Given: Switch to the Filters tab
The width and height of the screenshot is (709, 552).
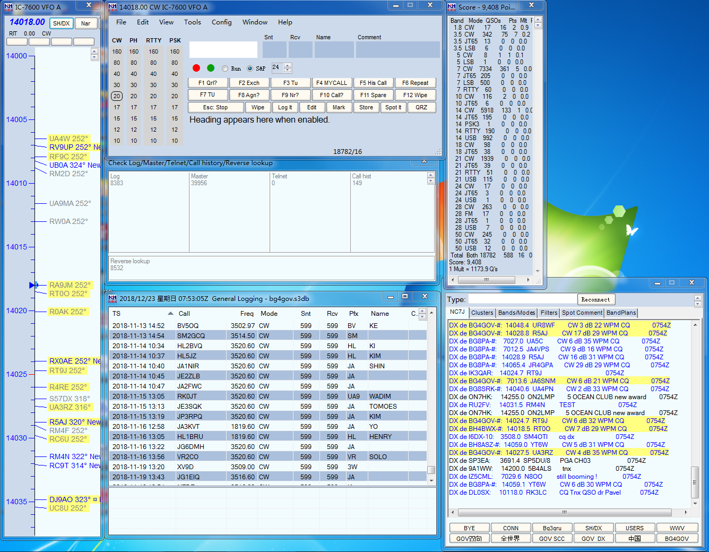Looking at the screenshot, I should click(549, 313).
